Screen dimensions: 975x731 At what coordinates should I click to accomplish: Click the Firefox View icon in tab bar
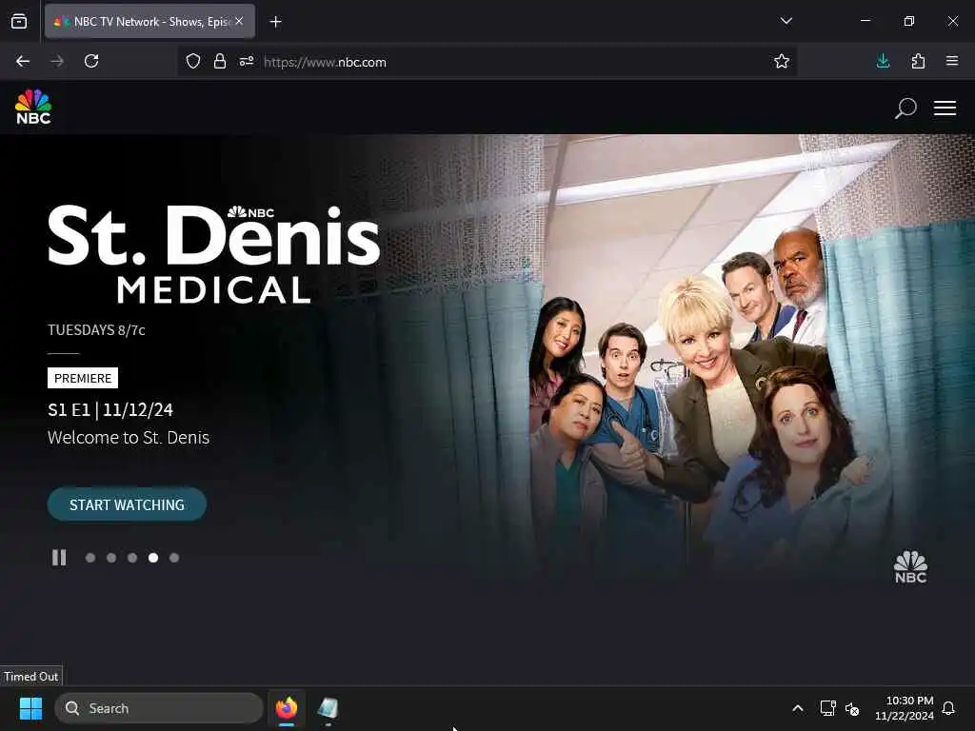click(x=19, y=21)
